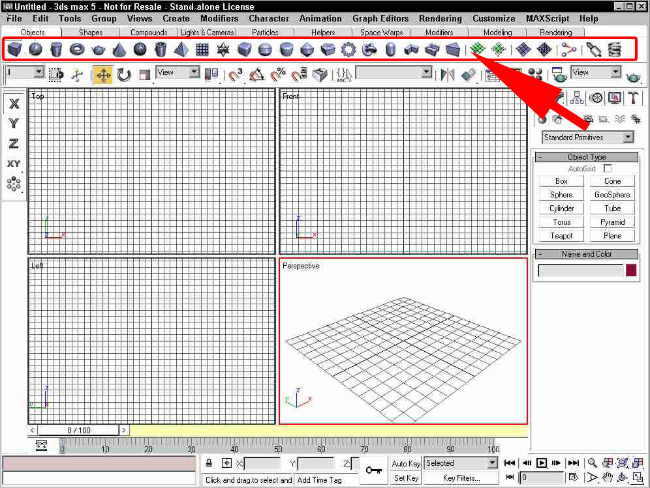Click the rectangular selection region icon
The height and width of the screenshot is (488, 650).
click(x=56, y=74)
